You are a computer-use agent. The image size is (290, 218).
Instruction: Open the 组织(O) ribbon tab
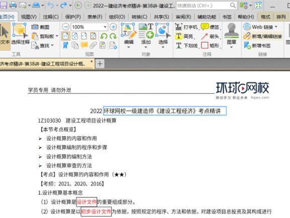117,17
